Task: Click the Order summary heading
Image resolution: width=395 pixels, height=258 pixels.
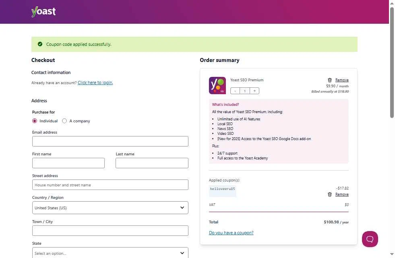Action: (x=220, y=60)
